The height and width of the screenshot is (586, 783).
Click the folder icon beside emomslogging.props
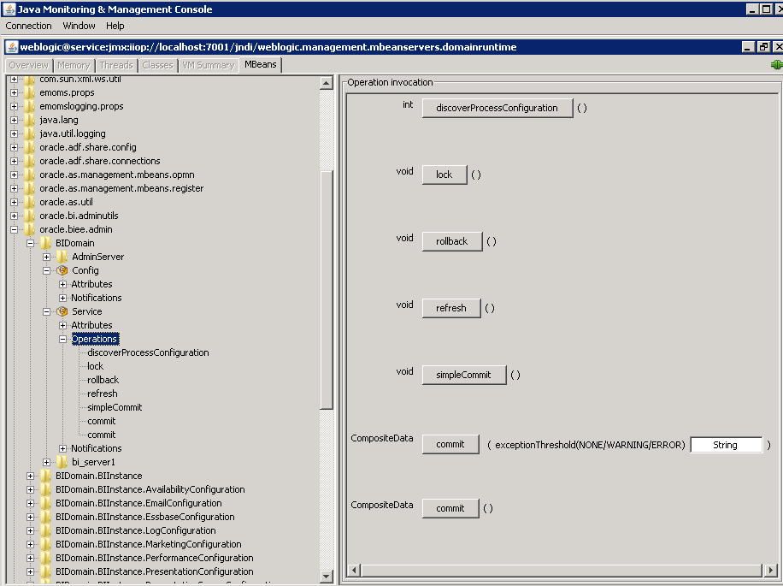pyautogui.click(x=29, y=106)
